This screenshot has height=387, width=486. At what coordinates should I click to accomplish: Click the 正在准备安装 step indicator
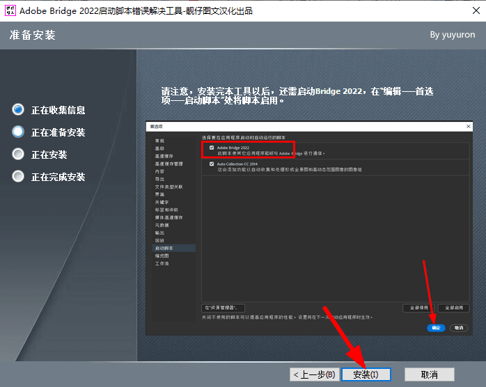coord(18,132)
